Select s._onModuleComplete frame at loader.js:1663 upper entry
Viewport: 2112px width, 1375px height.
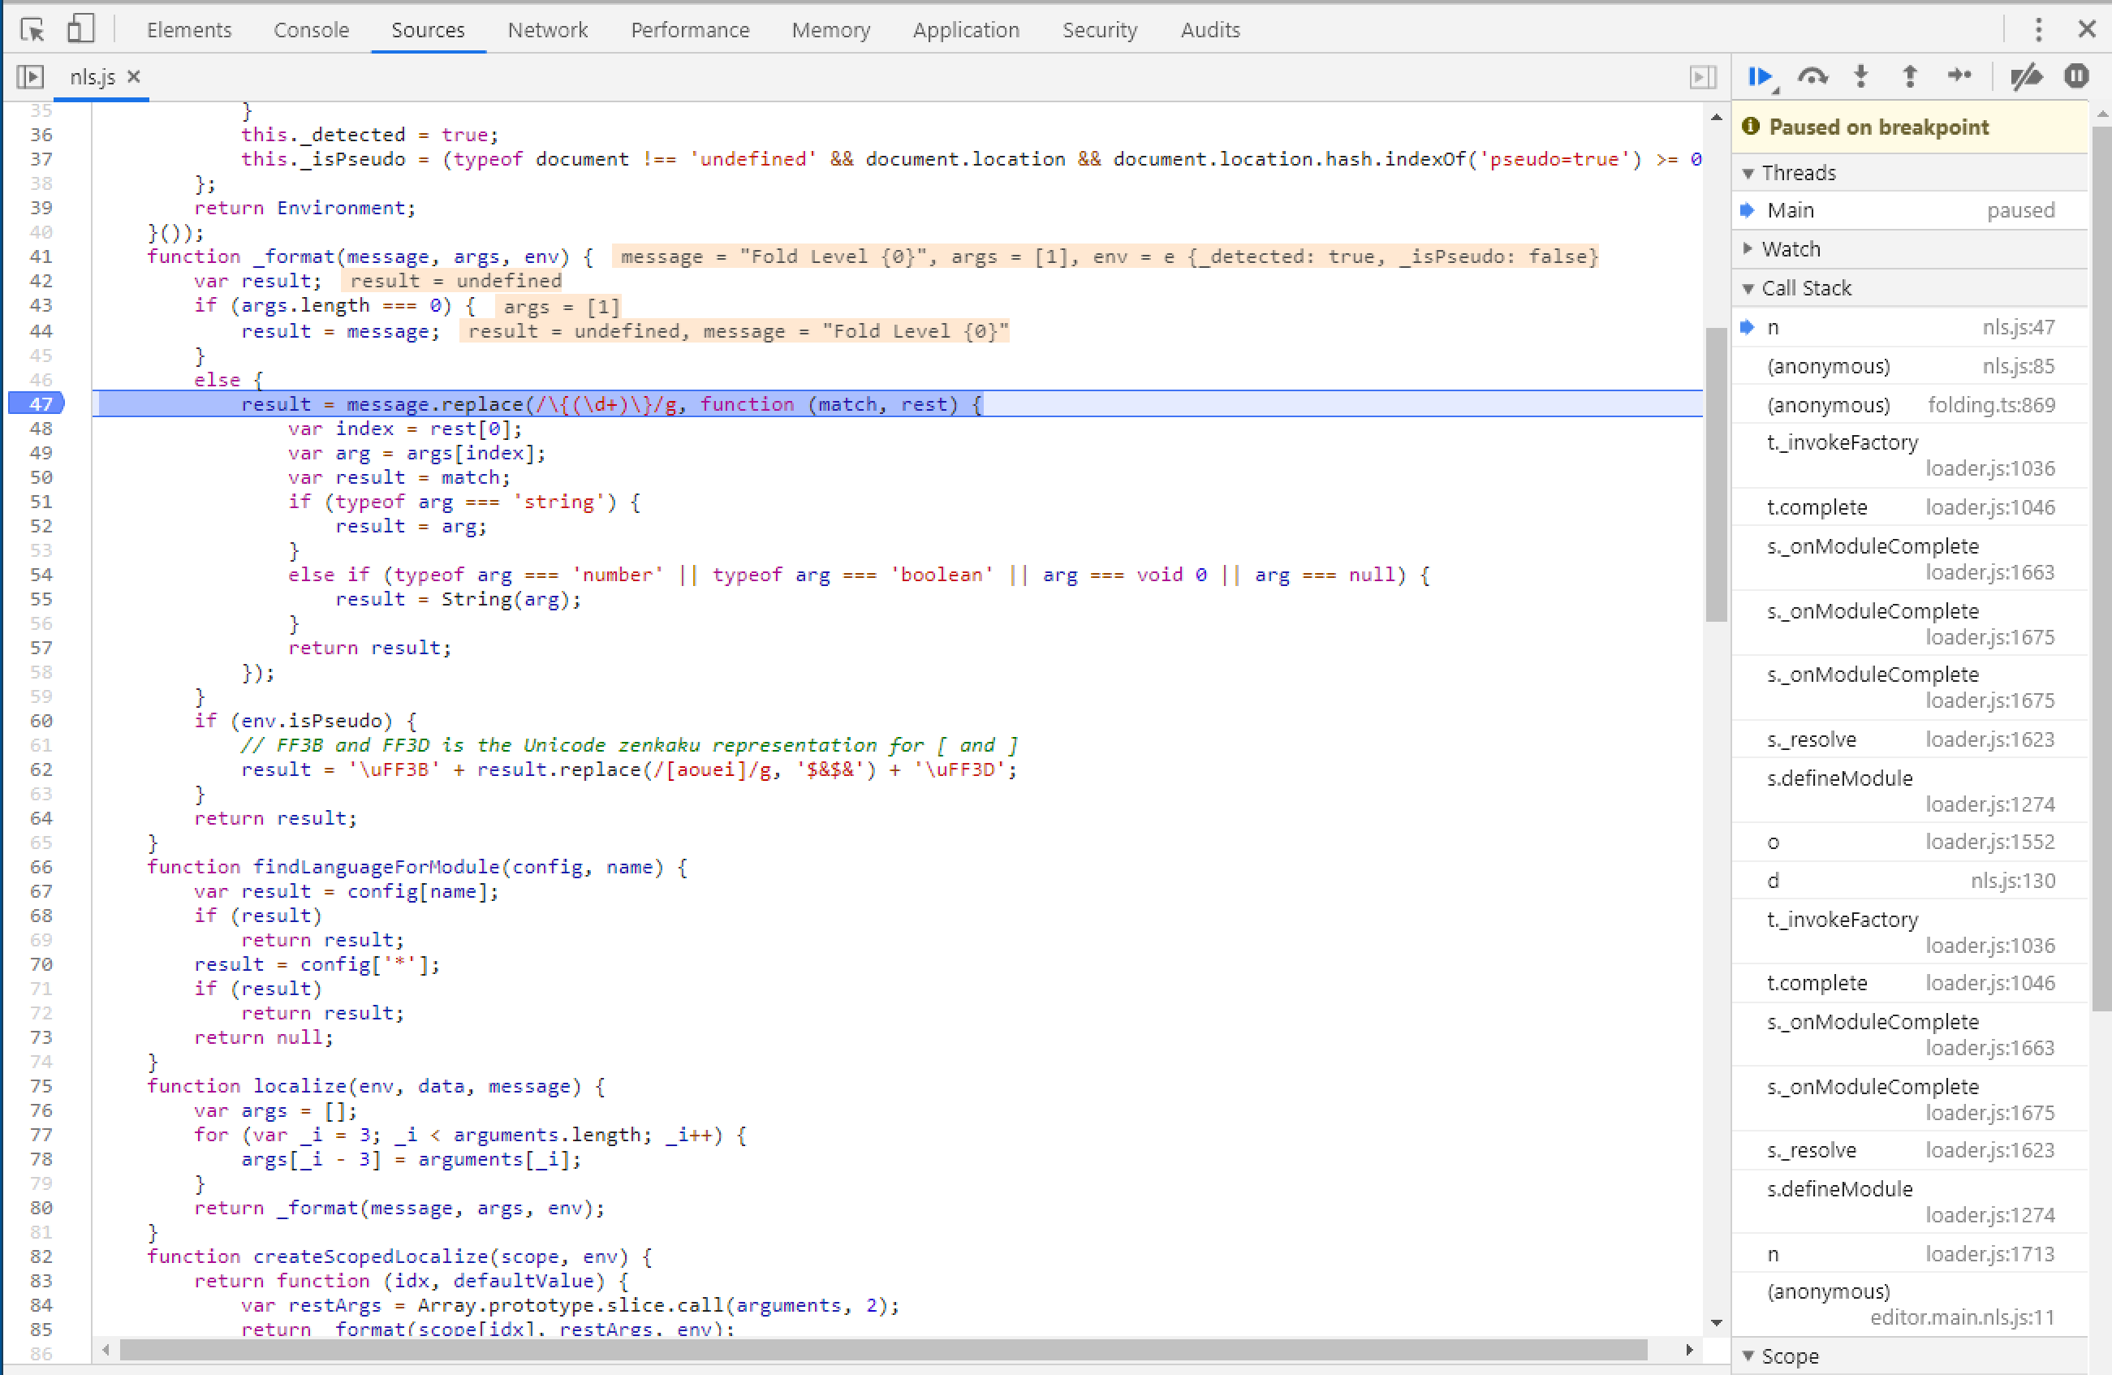pyautogui.click(x=1908, y=558)
